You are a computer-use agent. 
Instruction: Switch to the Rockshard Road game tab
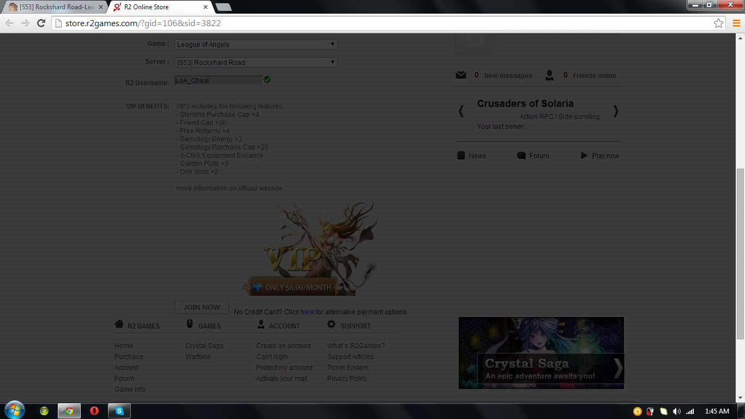(x=55, y=7)
